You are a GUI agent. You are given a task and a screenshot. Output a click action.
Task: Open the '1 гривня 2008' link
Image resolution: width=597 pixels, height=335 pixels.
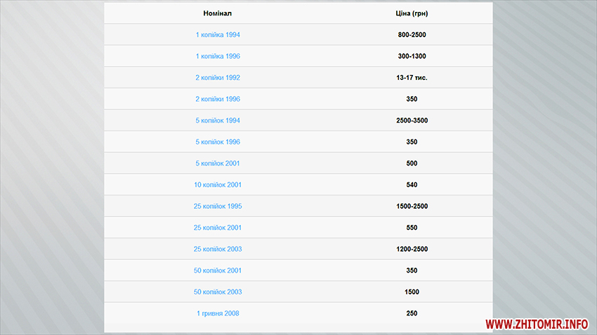[x=218, y=313]
